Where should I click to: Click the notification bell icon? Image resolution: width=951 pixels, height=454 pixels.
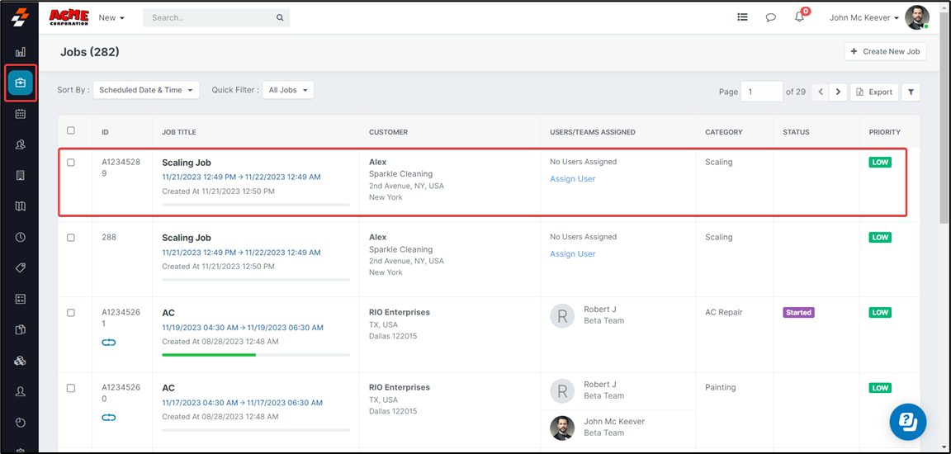pos(799,17)
